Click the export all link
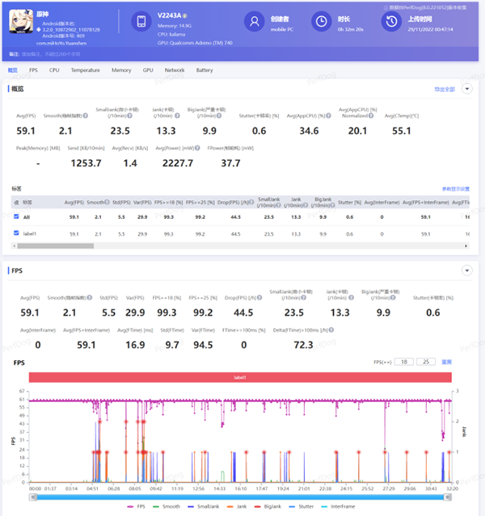The image size is (485, 516). click(445, 88)
